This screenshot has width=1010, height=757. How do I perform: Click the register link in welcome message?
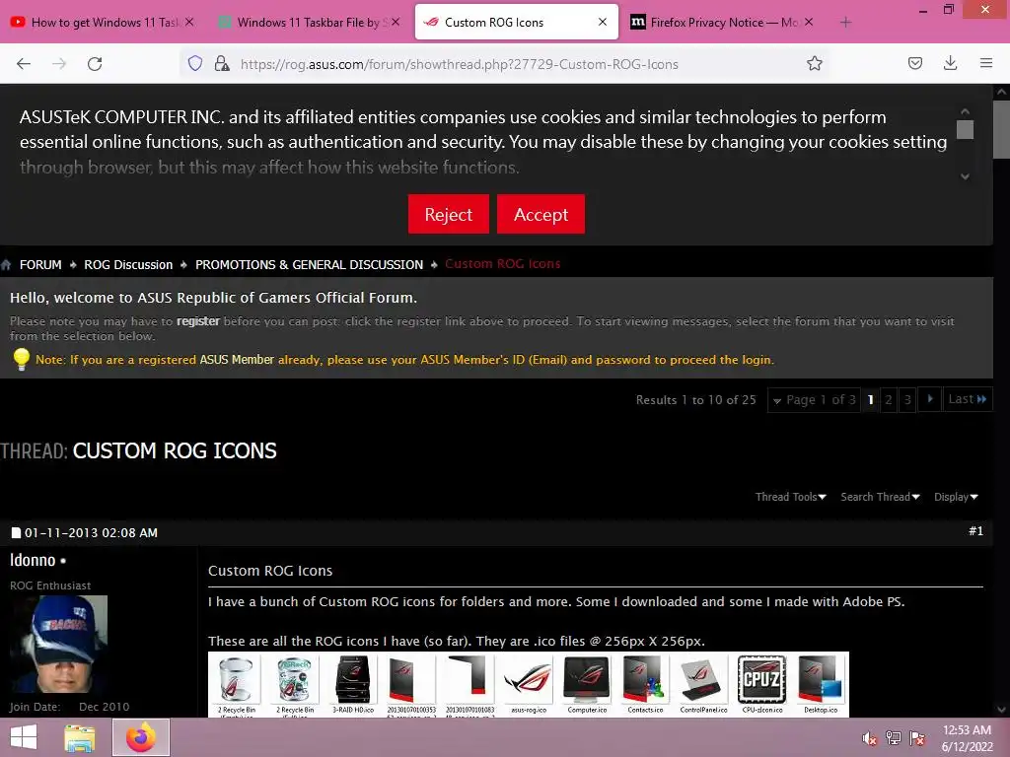(x=198, y=320)
